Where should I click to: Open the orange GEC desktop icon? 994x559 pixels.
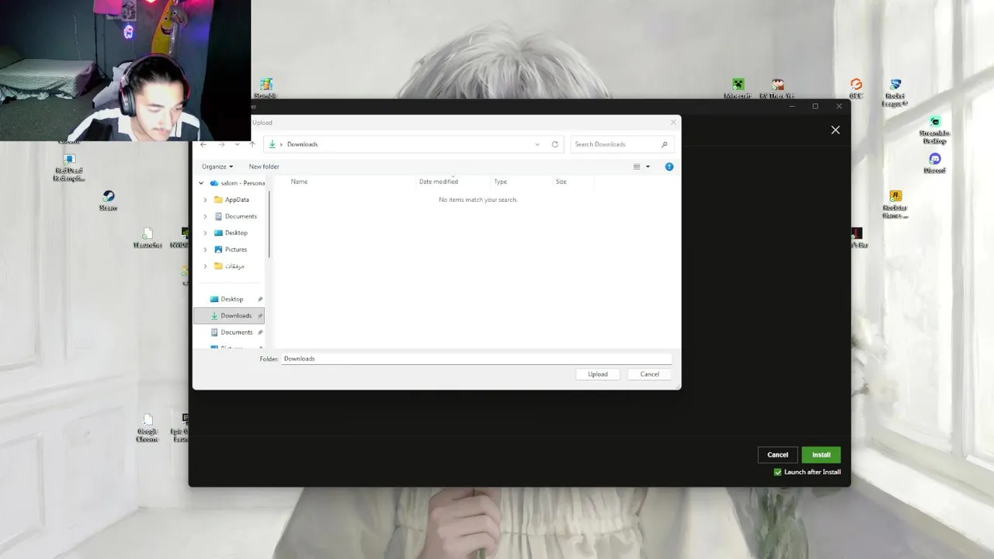point(856,89)
